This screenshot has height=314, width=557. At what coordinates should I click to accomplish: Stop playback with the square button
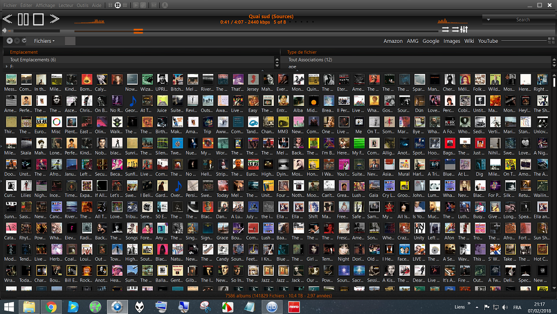pyautogui.click(x=38, y=19)
